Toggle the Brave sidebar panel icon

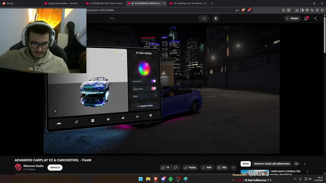(x=302, y=10)
